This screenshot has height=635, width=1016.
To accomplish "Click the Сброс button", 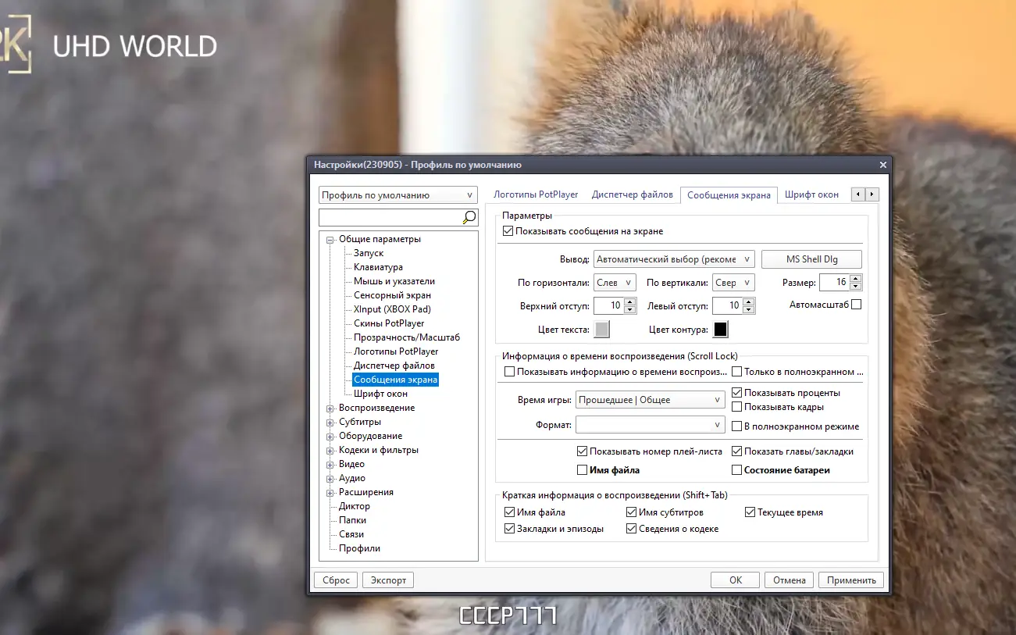I will tap(336, 580).
